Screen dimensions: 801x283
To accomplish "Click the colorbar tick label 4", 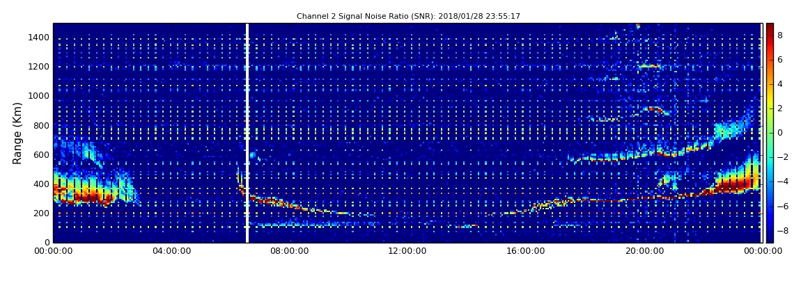I will pos(780,84).
